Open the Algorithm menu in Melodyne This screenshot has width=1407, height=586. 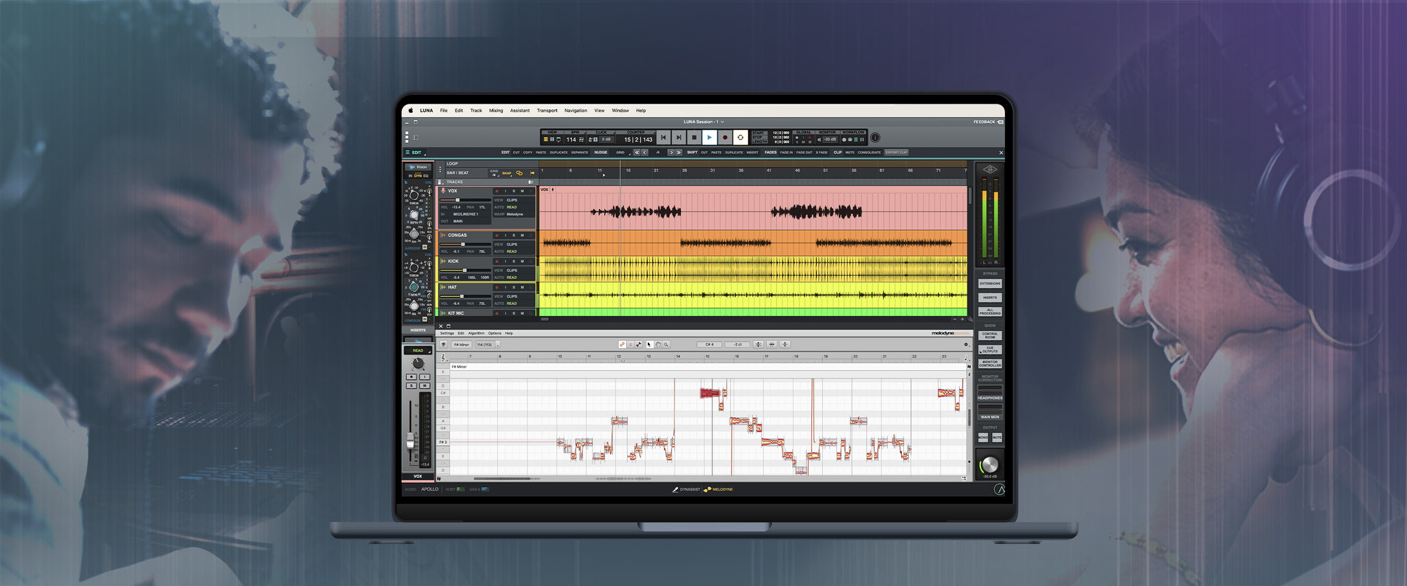[476, 333]
